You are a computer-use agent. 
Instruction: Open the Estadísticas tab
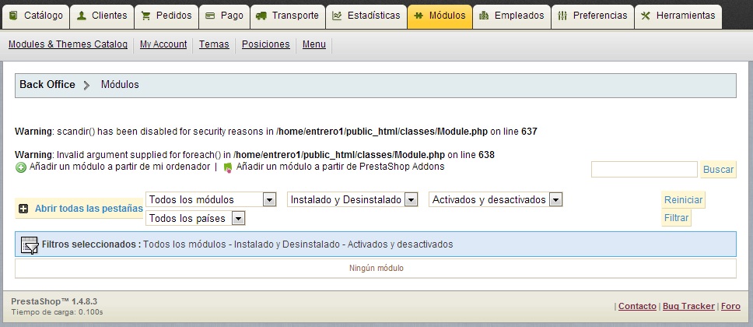click(366, 16)
